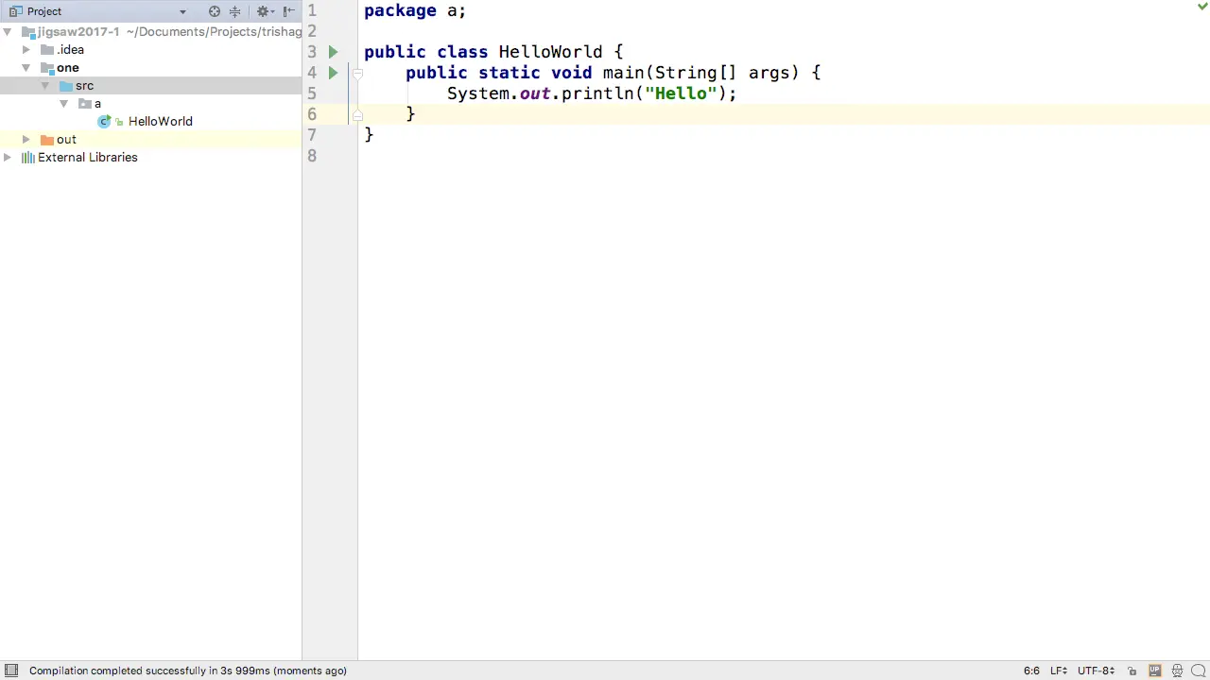
Task: Expand the out folder
Action: pyautogui.click(x=26, y=139)
